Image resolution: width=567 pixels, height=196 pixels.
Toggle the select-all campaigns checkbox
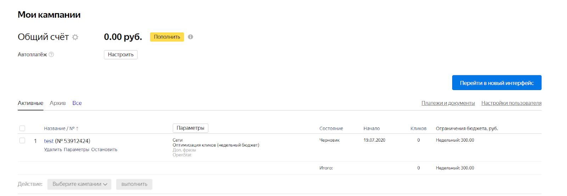22,128
